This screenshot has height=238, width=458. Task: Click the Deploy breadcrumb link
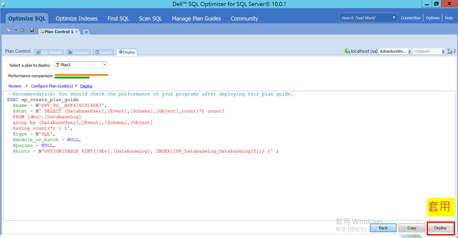[86, 86]
